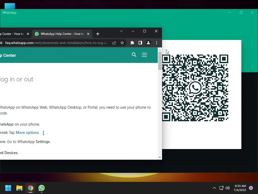
Task: Click the vertical scrollbar thumb in Chrome
Action: [x=160, y=61]
